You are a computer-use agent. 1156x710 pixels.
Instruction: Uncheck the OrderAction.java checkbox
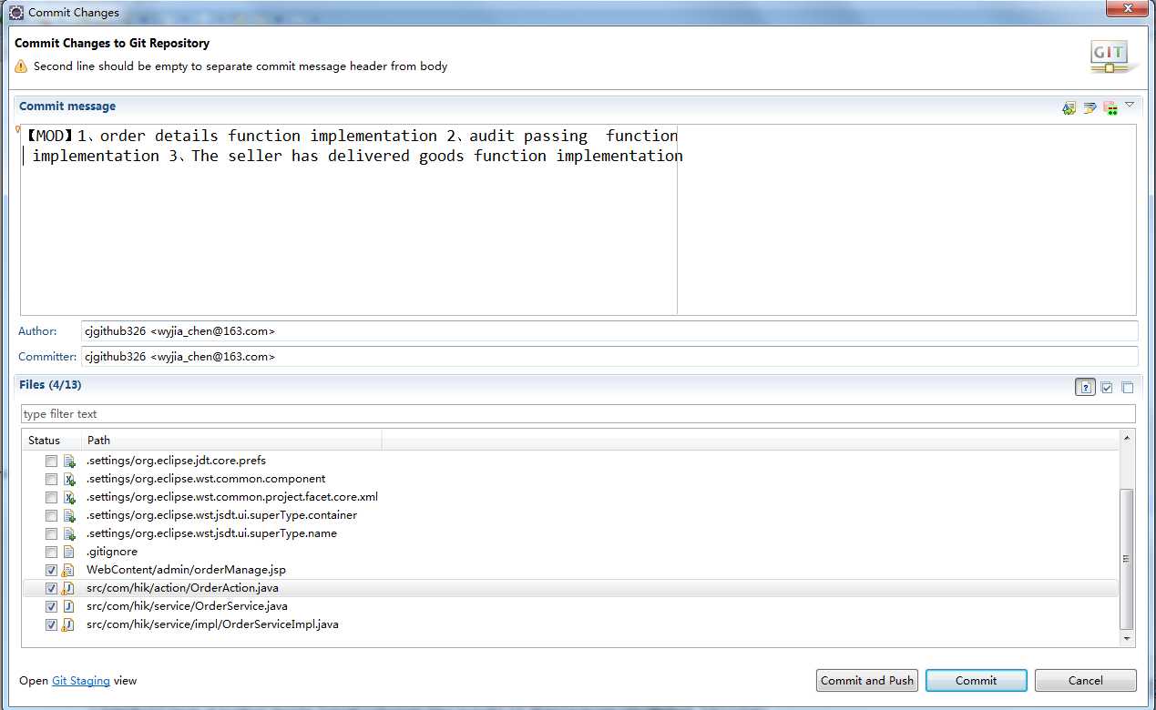(x=52, y=588)
